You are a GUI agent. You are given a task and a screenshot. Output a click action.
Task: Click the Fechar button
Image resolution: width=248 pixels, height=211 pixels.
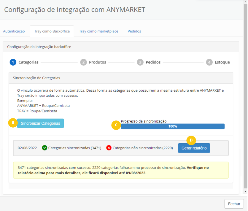(x=234, y=204)
